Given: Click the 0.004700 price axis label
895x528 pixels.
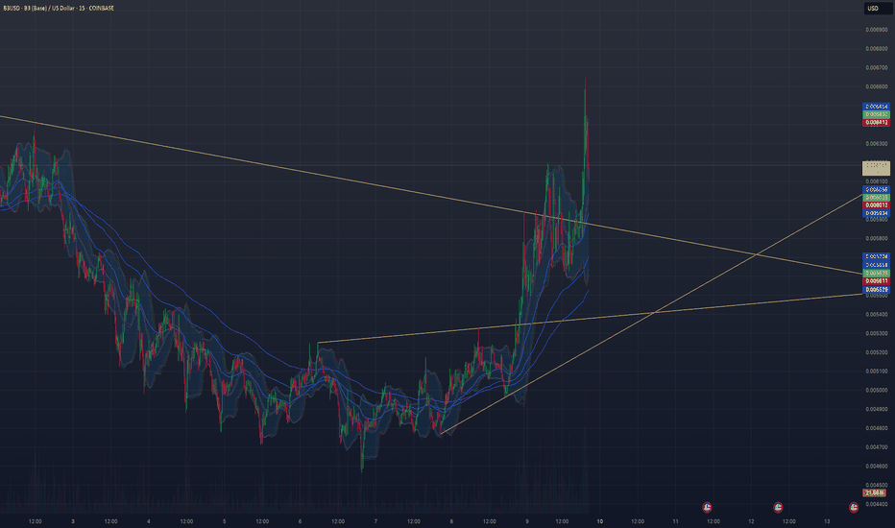Looking at the screenshot, I should 876,447.
